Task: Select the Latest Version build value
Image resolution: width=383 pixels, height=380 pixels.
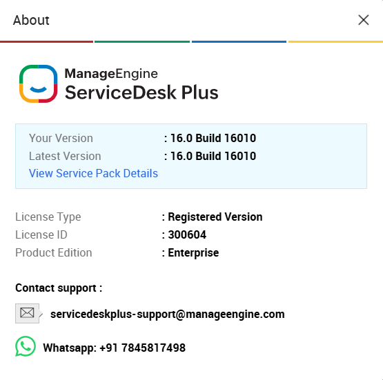Action: pyautogui.click(x=213, y=156)
